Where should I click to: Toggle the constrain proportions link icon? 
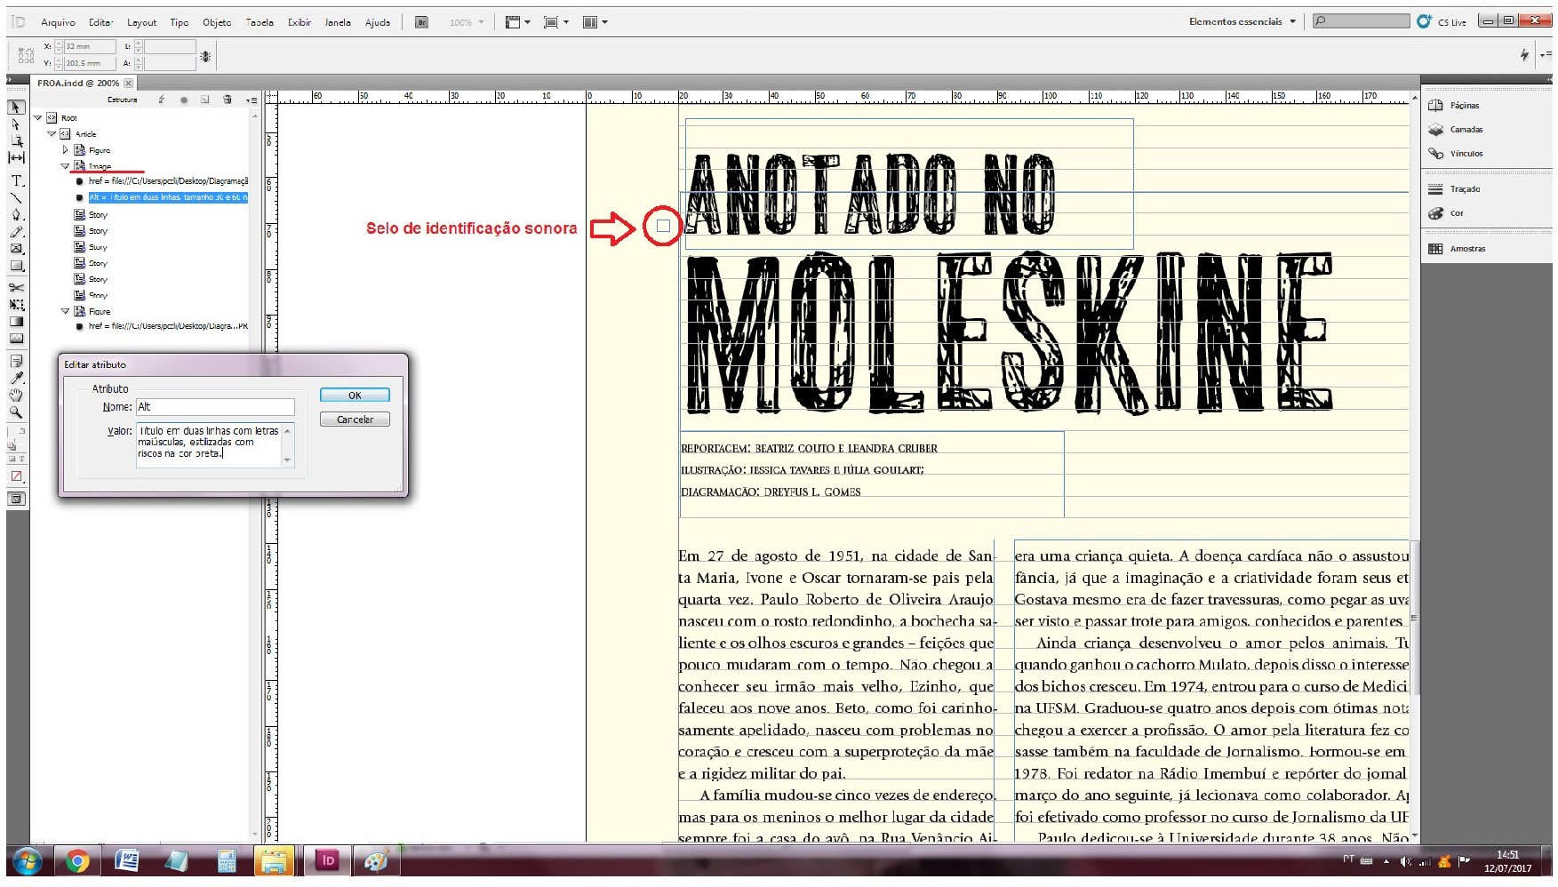tap(205, 56)
